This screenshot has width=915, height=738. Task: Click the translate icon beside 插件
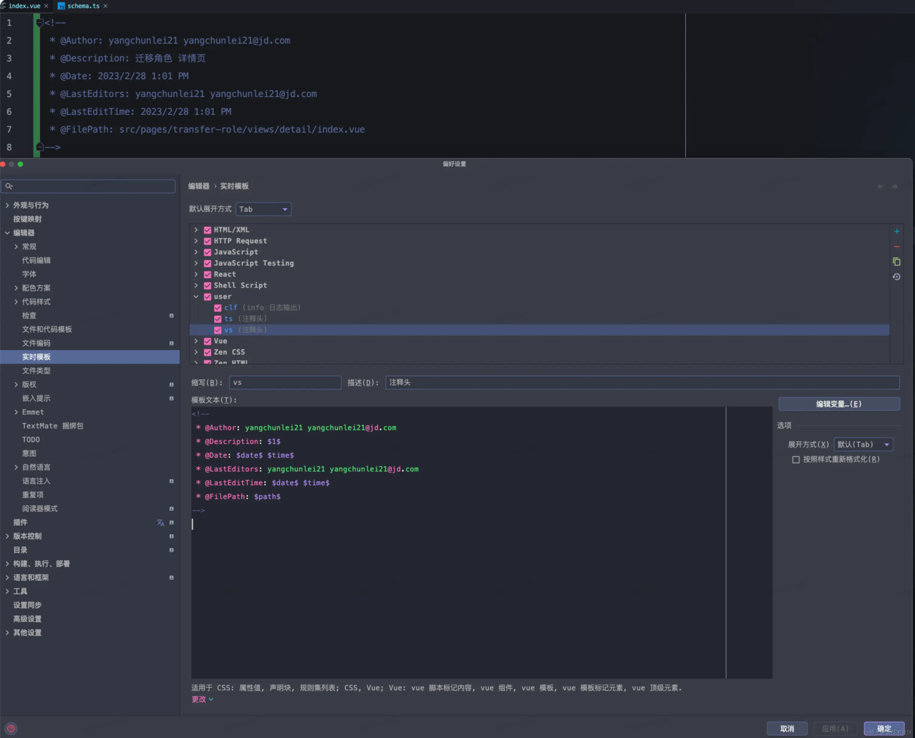pyautogui.click(x=160, y=522)
